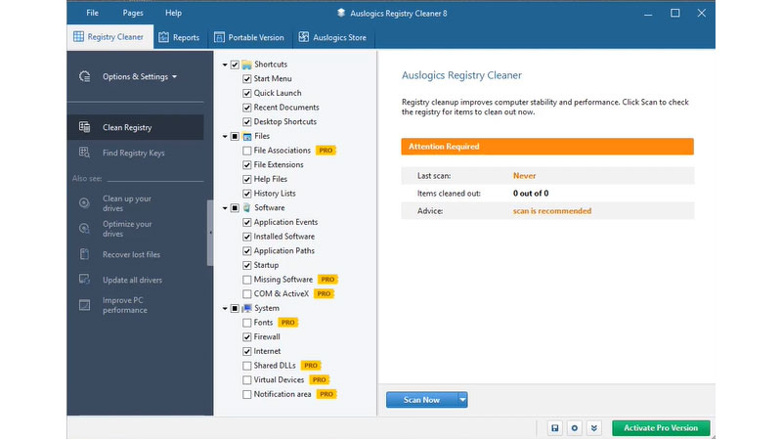The height and width of the screenshot is (440, 782).
Task: Click the Scan Now button
Action: 421,400
